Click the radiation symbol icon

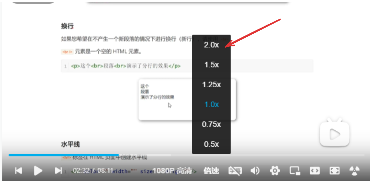pyautogui.click(x=354, y=171)
